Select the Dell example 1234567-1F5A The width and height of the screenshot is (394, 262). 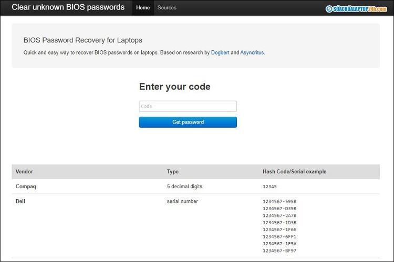coord(279,244)
